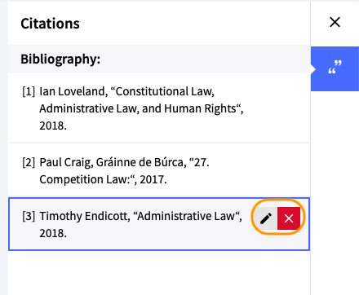
Task: Click the Timothy Endicott author name
Action: point(85,216)
